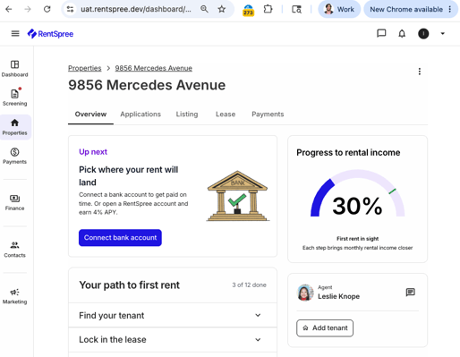Switch to the Lease tab

[226, 115]
